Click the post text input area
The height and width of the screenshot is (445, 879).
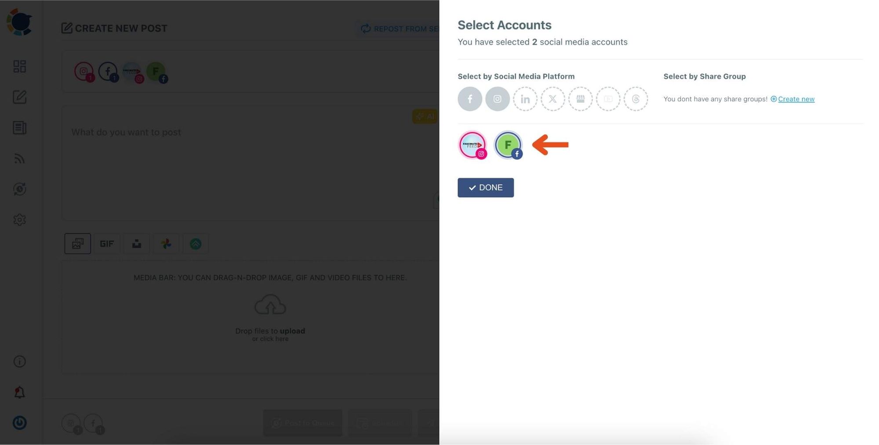(x=251, y=162)
